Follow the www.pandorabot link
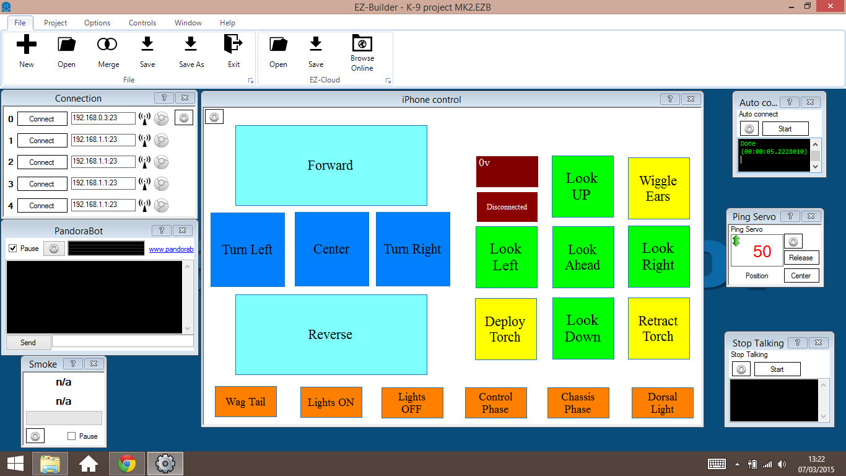The width and height of the screenshot is (846, 476). click(x=172, y=248)
